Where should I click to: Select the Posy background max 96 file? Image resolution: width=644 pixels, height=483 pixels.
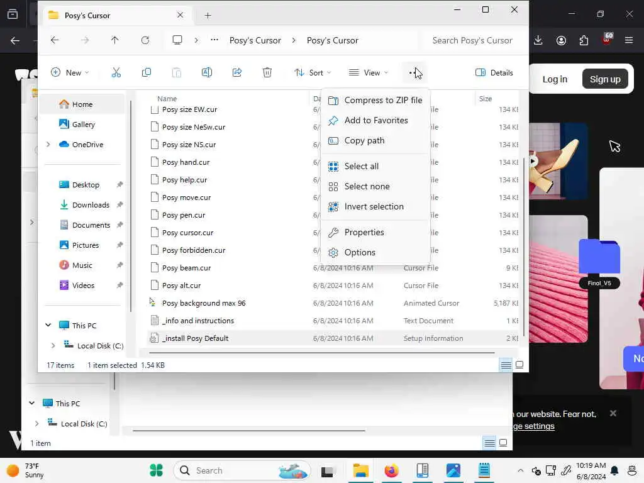point(204,303)
